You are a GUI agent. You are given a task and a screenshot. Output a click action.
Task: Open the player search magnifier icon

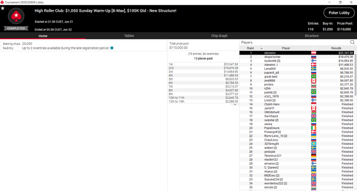[x=352, y=42]
